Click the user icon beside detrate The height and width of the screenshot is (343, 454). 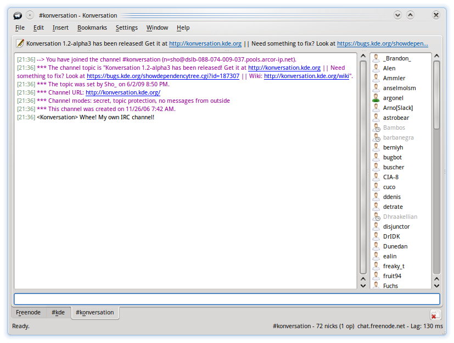click(x=376, y=207)
